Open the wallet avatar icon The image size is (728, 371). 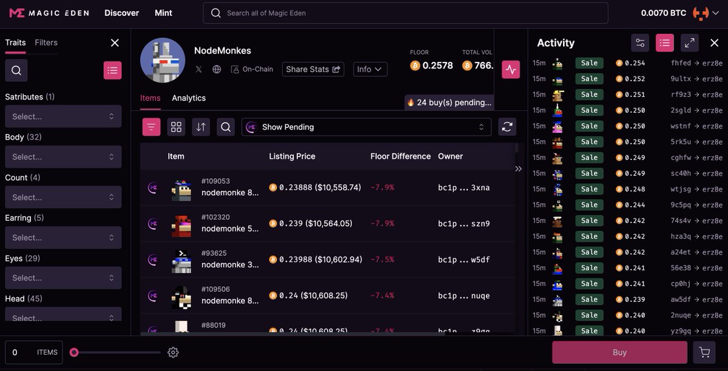(x=701, y=13)
